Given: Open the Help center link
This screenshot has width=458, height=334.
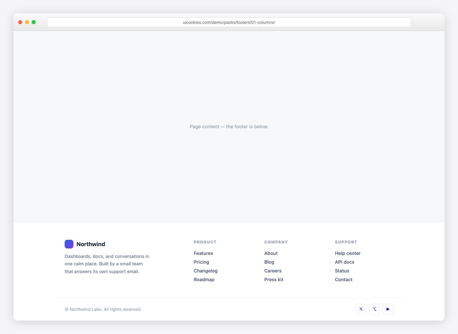Looking at the screenshot, I should [x=348, y=253].
